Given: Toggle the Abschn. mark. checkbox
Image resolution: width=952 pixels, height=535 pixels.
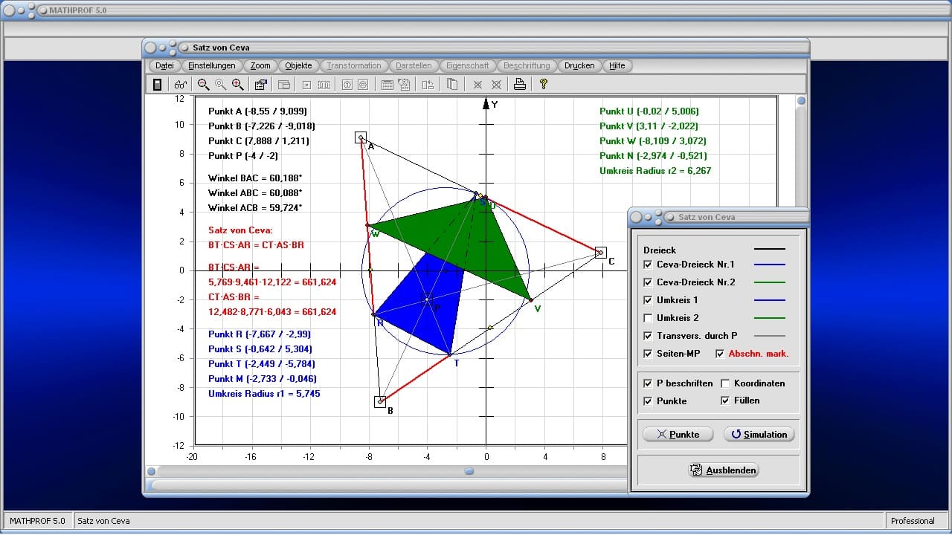Looking at the screenshot, I should point(720,354).
